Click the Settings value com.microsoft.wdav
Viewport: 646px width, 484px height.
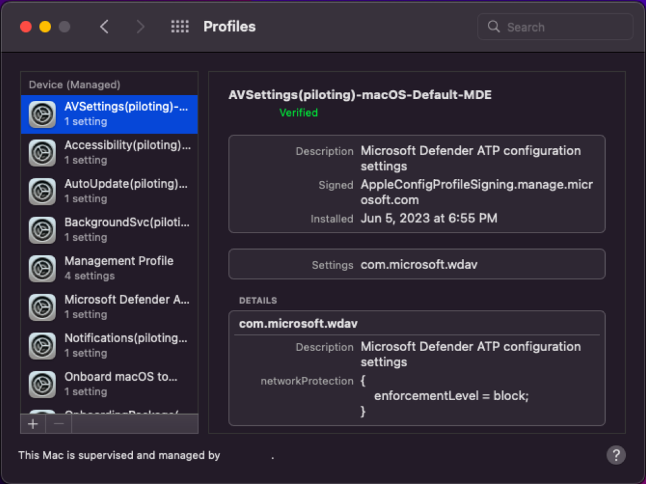click(419, 265)
